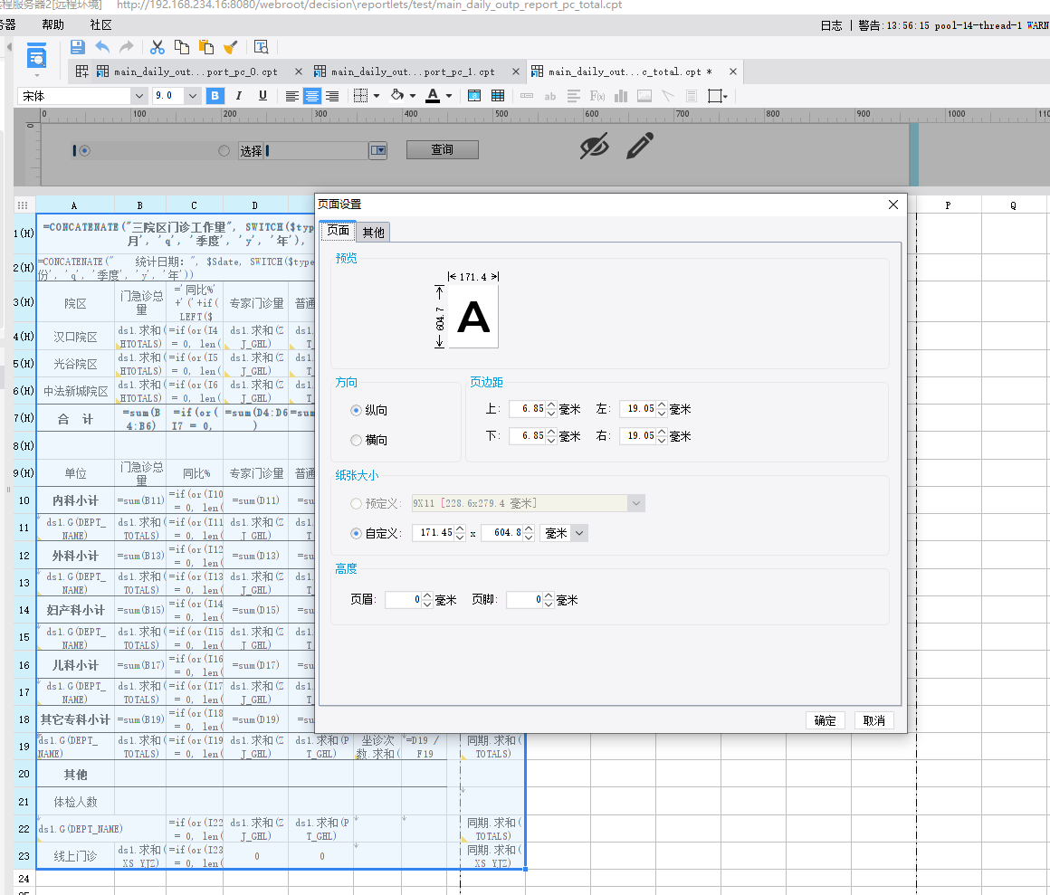This screenshot has width=1050, height=895.
Task: Select the 自定义 custom paper size option
Action: tap(356, 534)
